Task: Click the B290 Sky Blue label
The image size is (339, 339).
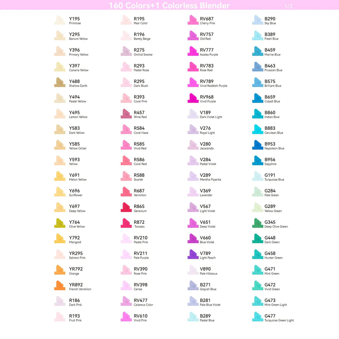Action: (x=270, y=21)
